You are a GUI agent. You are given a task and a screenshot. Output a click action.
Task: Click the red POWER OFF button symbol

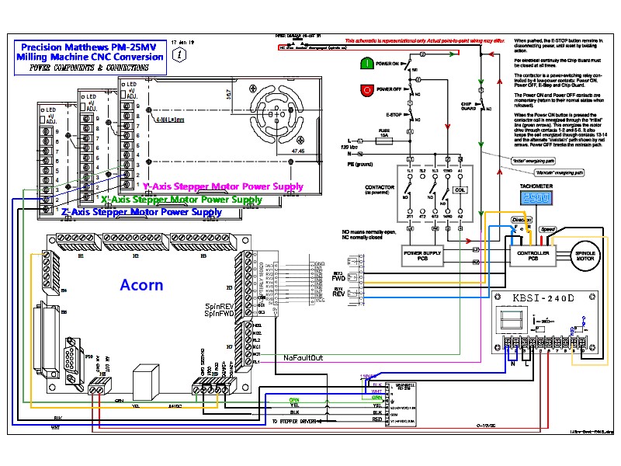(367, 89)
